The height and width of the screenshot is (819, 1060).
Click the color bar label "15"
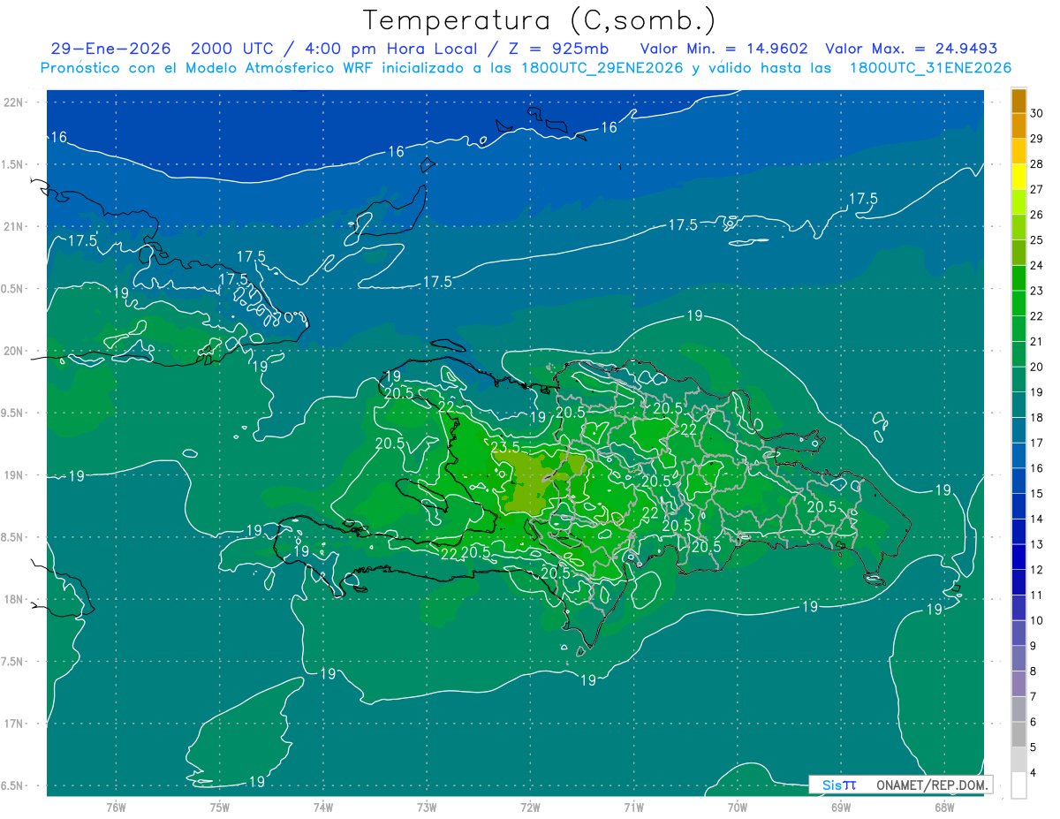tap(1037, 493)
